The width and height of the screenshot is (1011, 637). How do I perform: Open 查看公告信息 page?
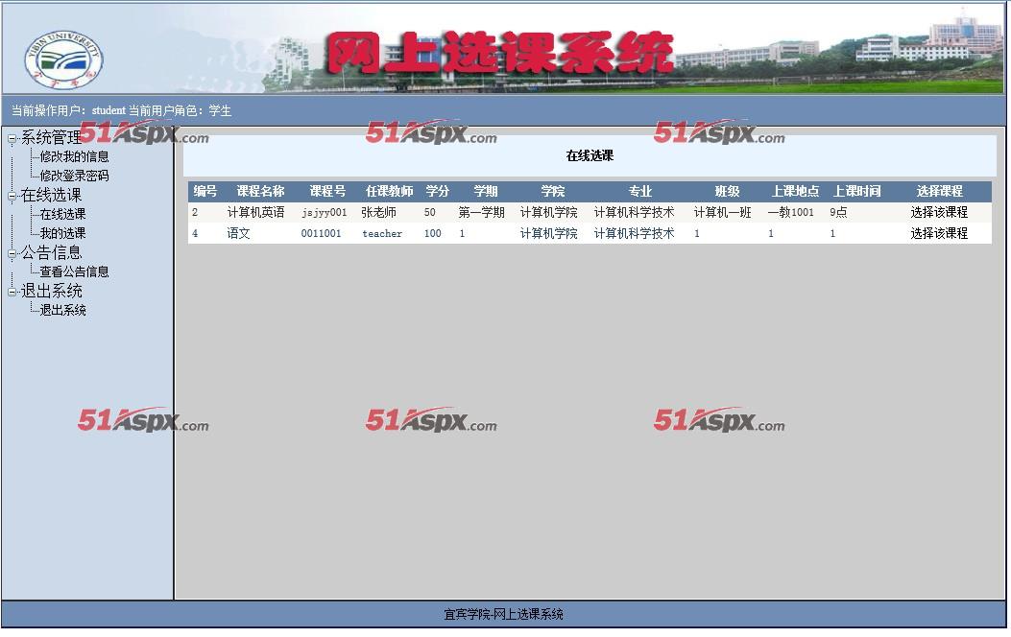point(74,271)
